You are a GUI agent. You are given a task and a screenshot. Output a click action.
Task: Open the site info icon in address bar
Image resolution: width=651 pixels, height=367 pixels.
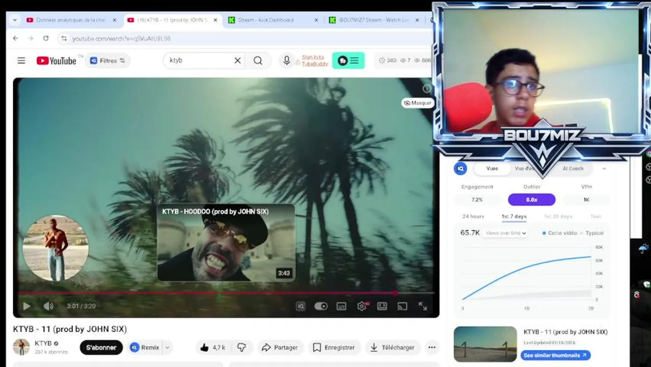(64, 38)
